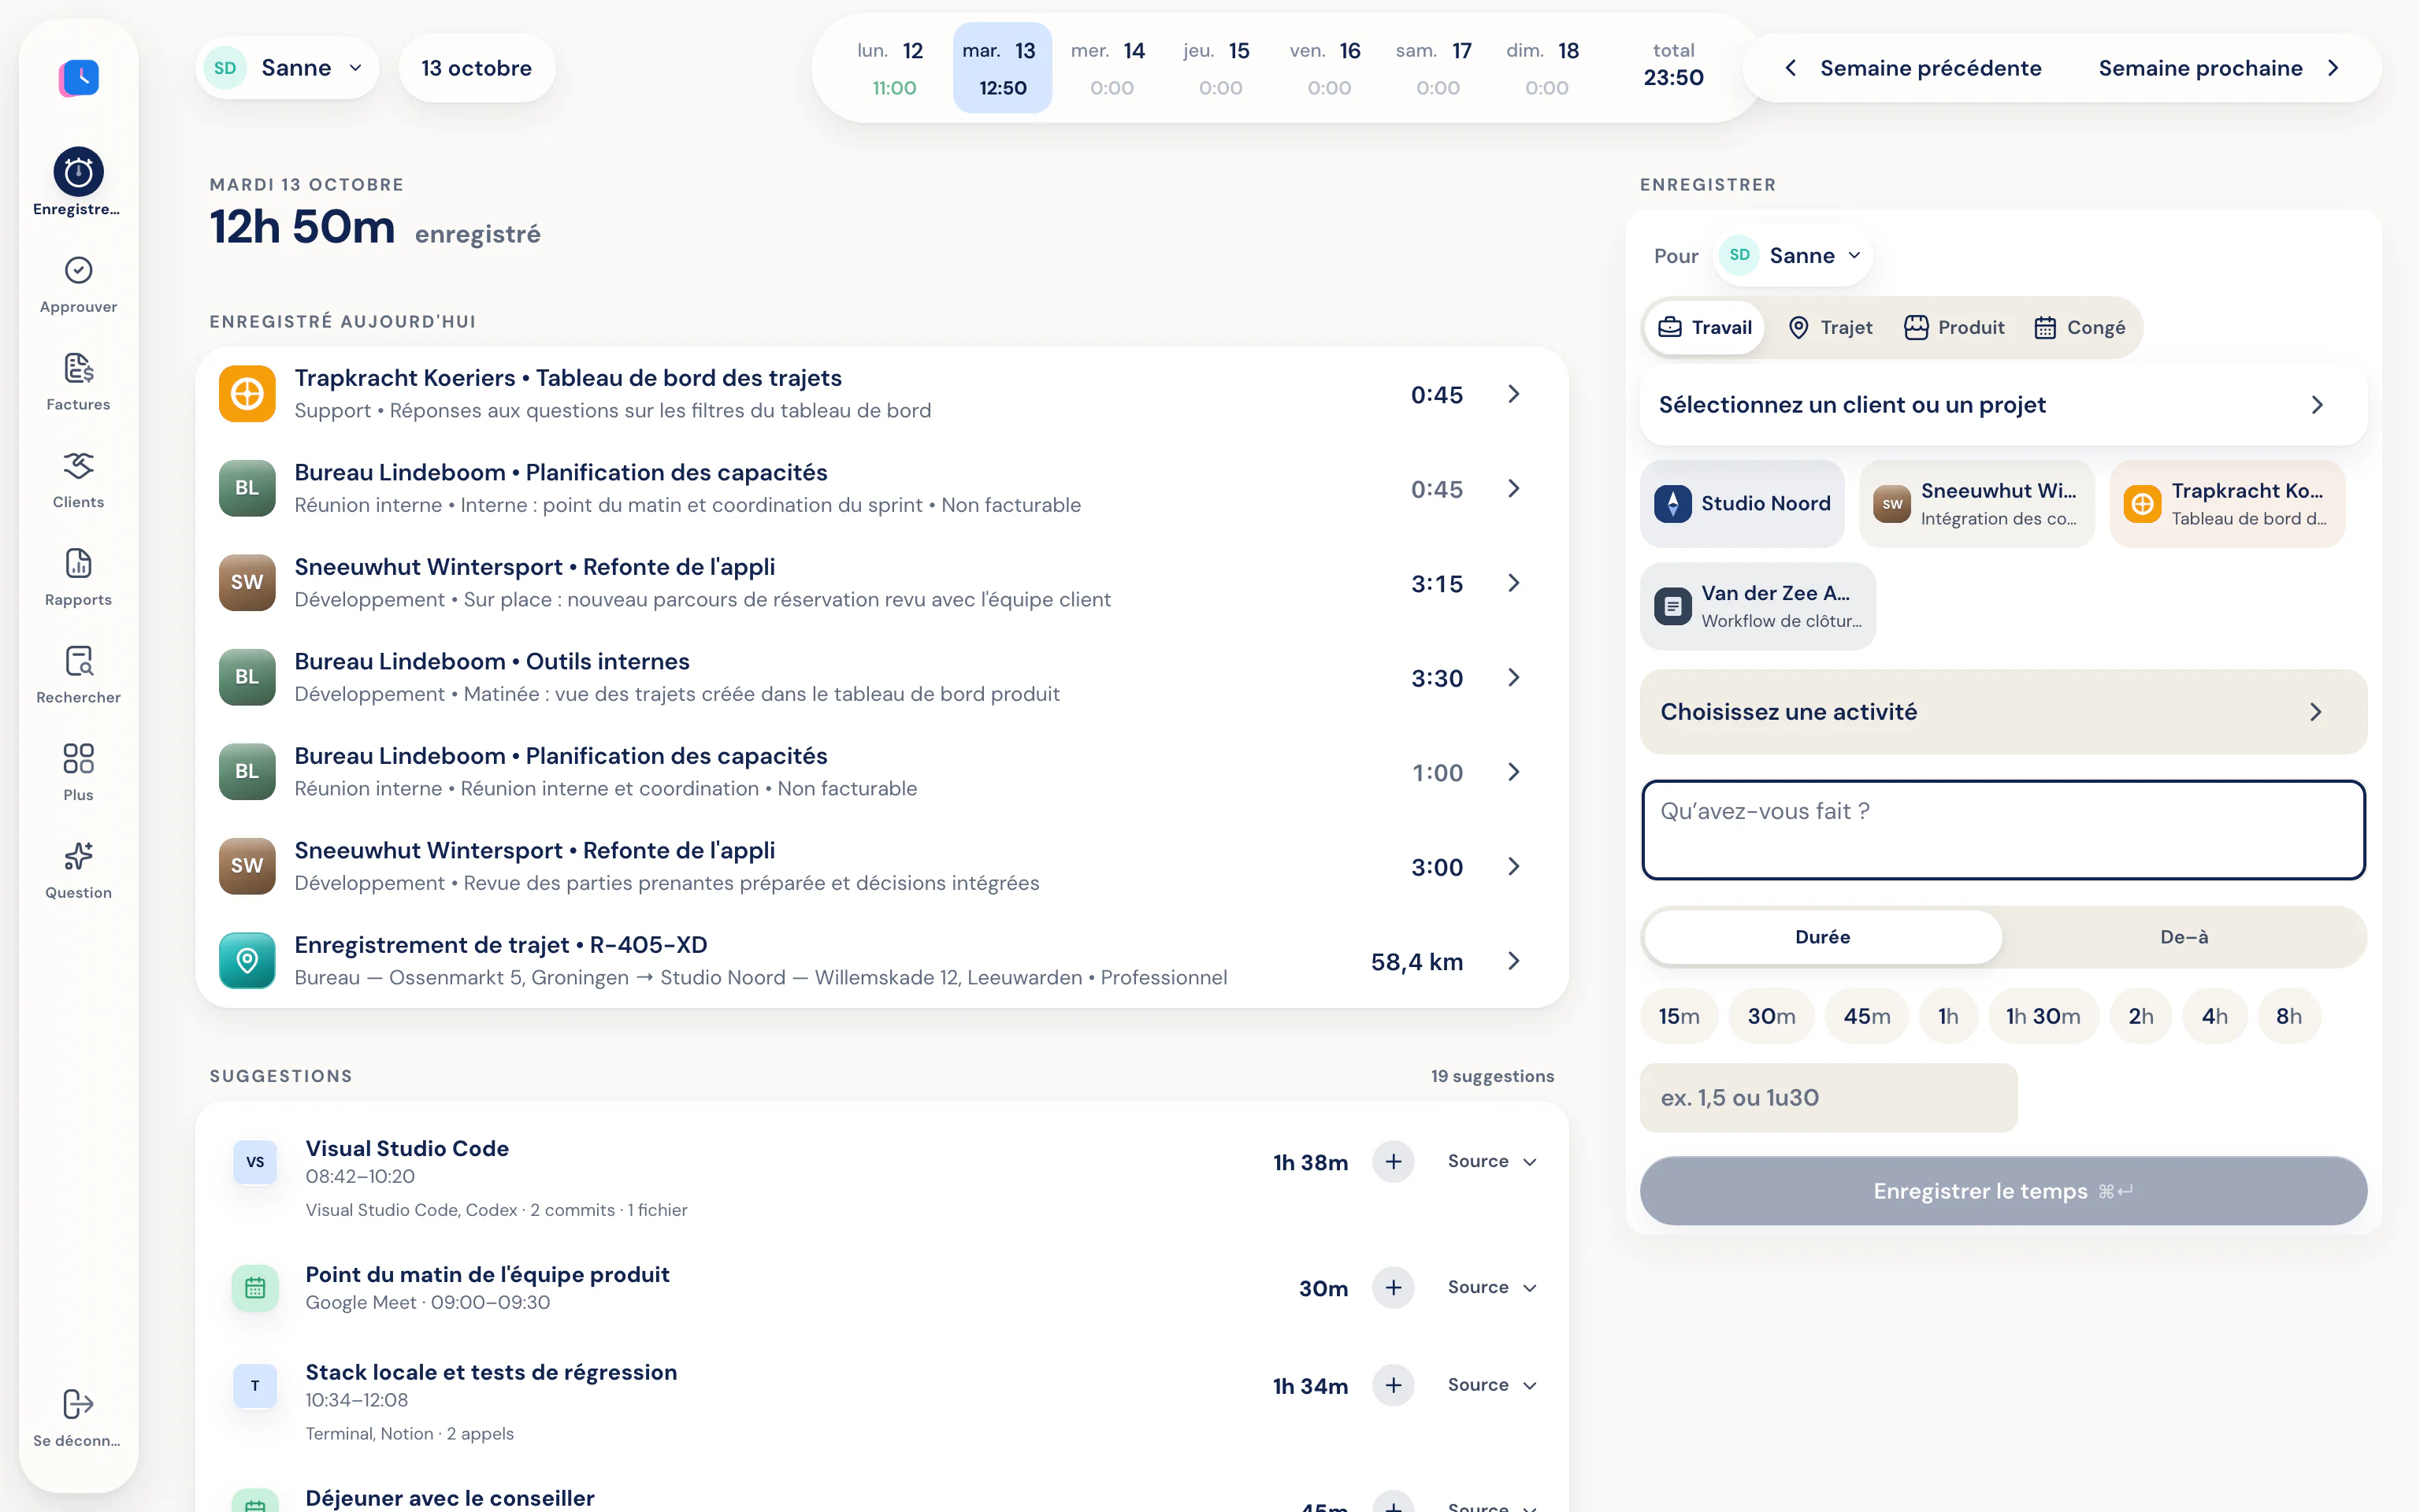This screenshot has height=1512, width=2420.
Task: Go to Semaine prochaine
Action: click(x=2219, y=68)
